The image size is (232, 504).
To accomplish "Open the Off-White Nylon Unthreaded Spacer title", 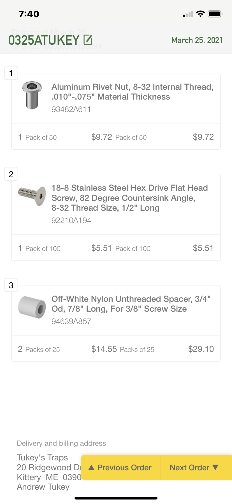I will (131, 304).
